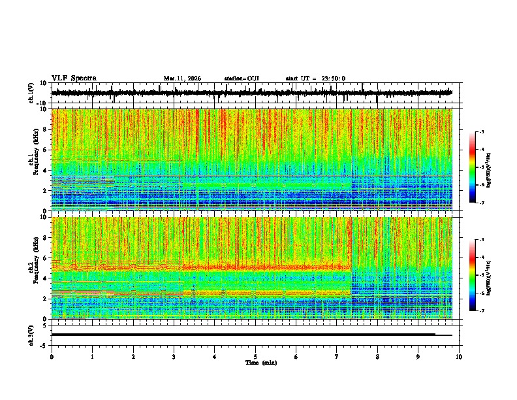Click the ch.2 spectrogram panel

click(x=252, y=268)
